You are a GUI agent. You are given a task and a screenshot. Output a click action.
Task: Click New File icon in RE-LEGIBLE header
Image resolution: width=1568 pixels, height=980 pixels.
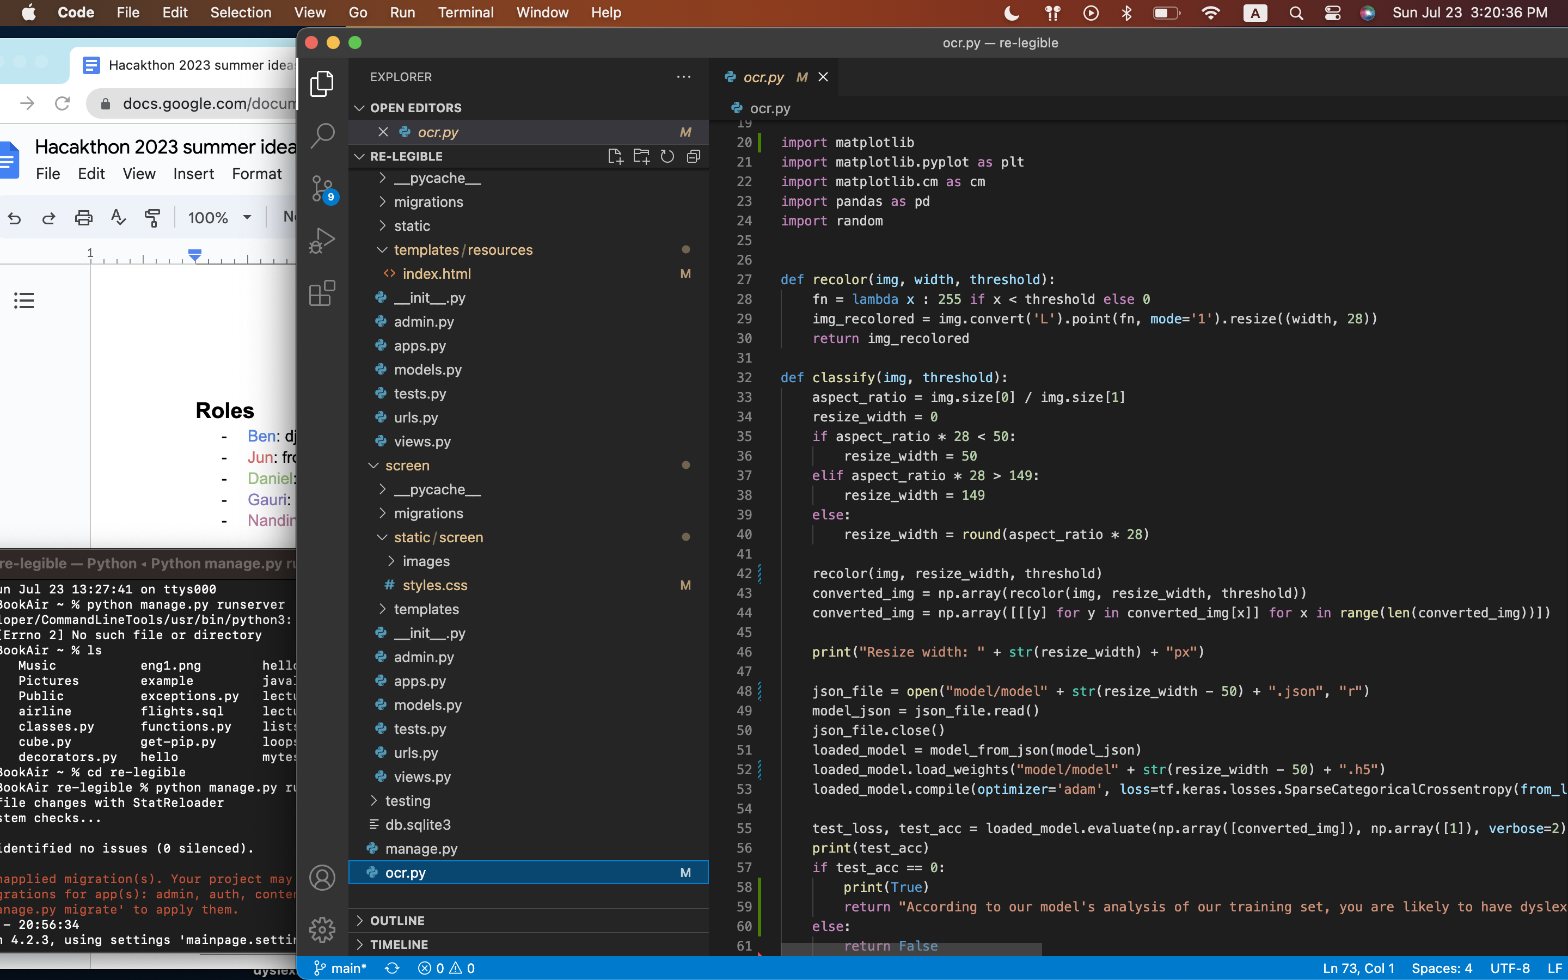click(615, 156)
